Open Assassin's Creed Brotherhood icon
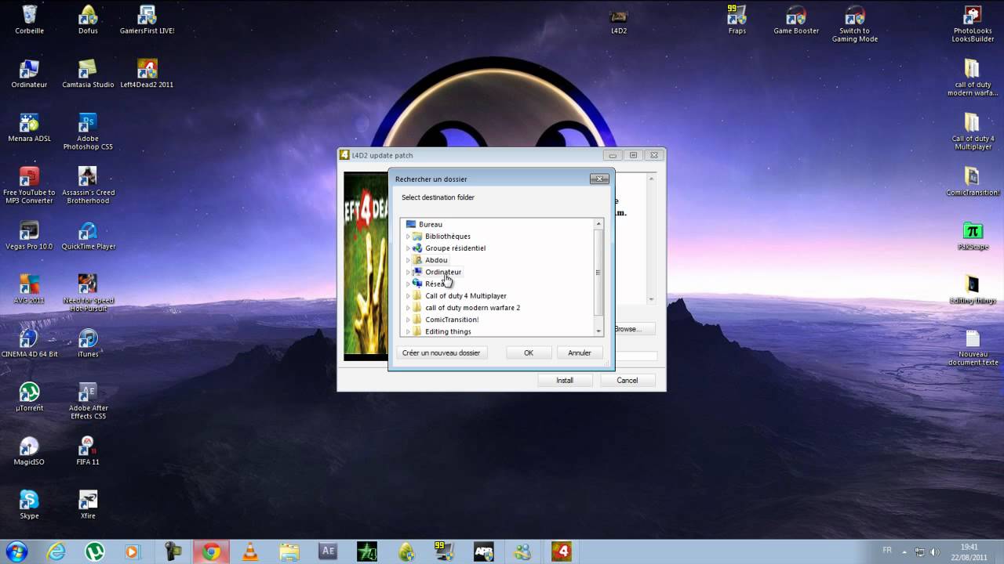The width and height of the screenshot is (1004, 564). point(88,186)
